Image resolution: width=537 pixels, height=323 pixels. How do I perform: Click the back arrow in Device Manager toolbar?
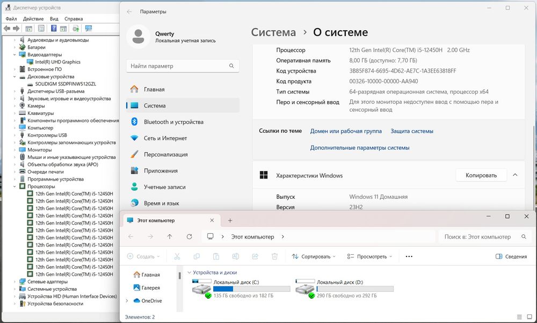pos(7,28)
